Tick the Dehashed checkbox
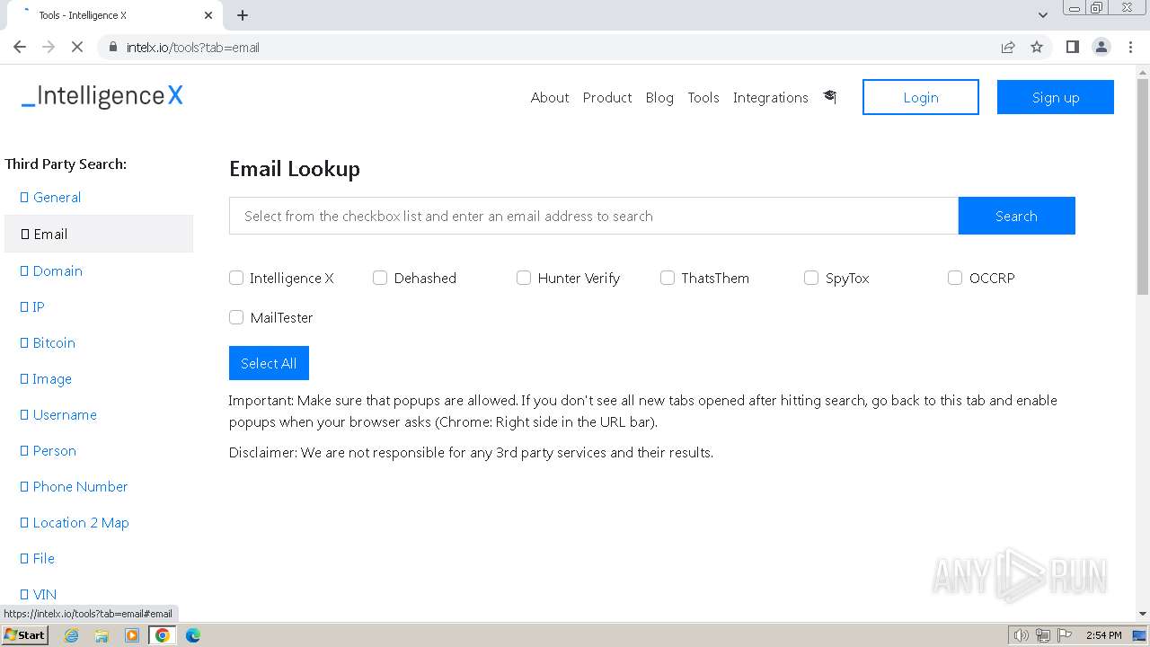1150x647 pixels. coord(380,278)
